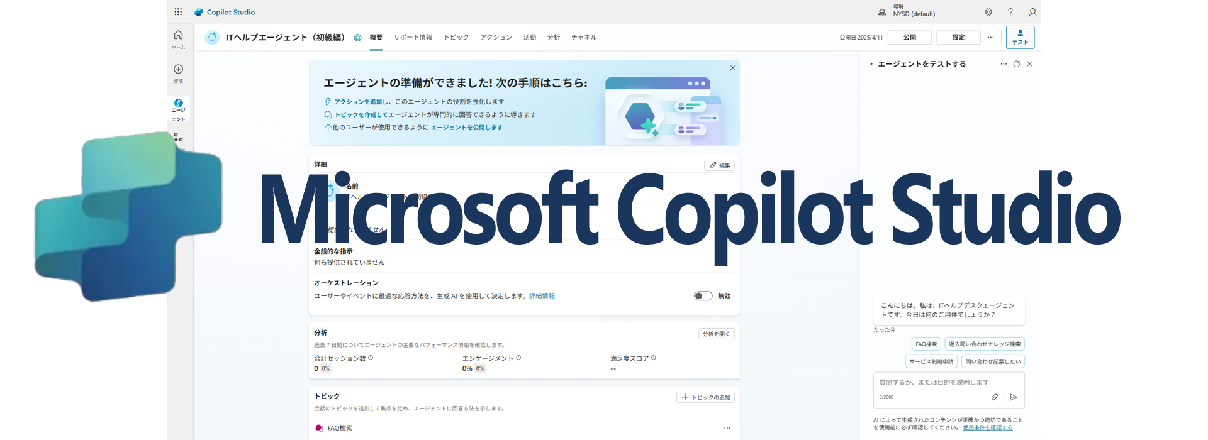The width and height of the screenshot is (1208, 440).
Task: Click info icon beside エンゲージメント
Action: tap(518, 358)
